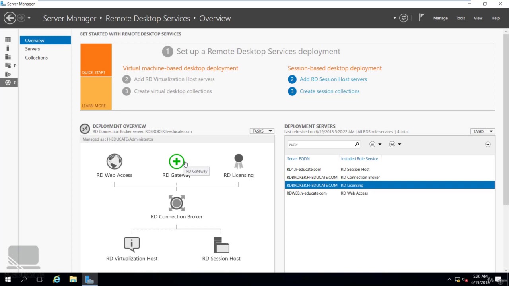This screenshot has width=509, height=286.
Task: Click the RD Web Access globe icon
Action: click(114, 161)
